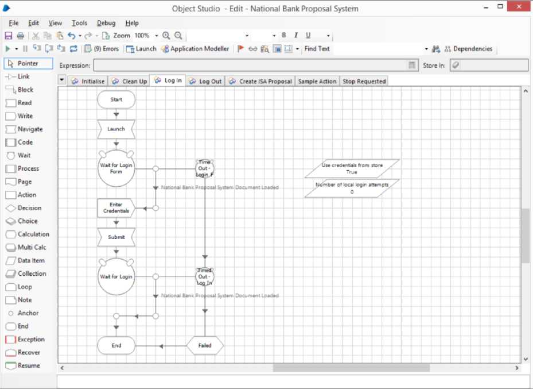Open the page list dropdown before Initialise tab
The width and height of the screenshot is (533, 389).
click(61, 80)
